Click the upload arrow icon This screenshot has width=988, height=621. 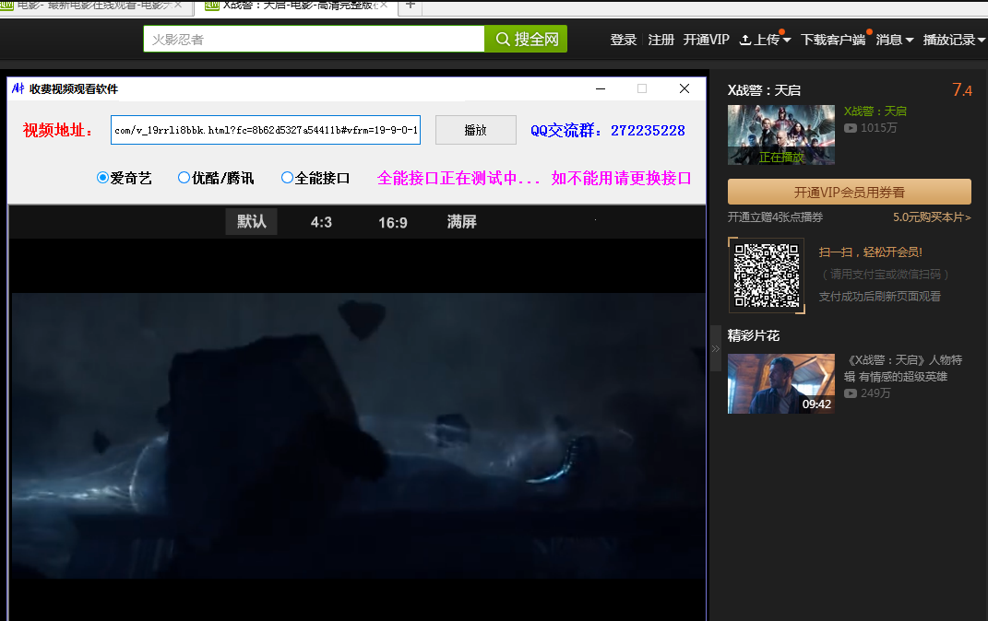coord(745,40)
